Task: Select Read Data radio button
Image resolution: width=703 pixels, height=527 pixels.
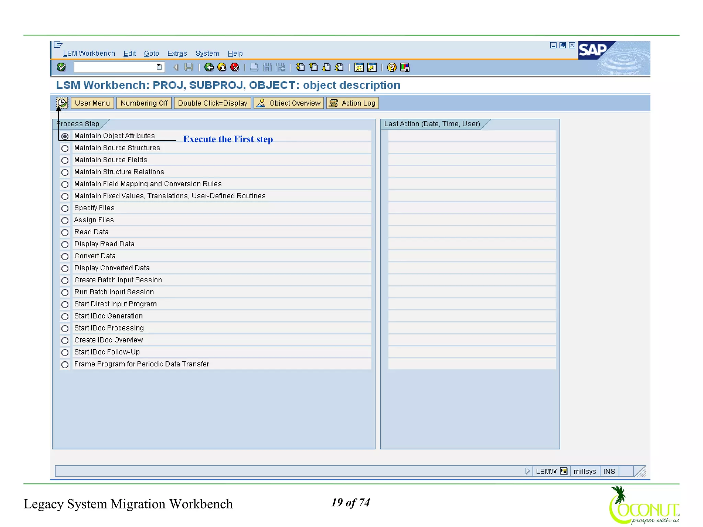Action: pos(65,232)
